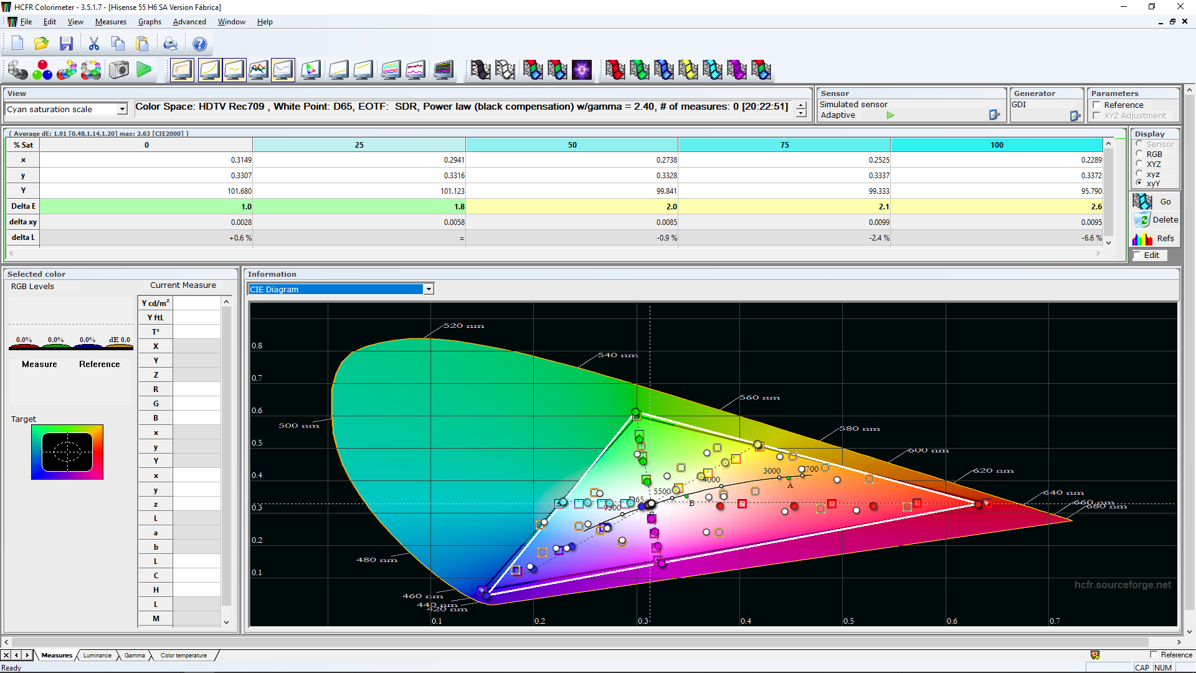Click the Save file icon

click(x=66, y=44)
